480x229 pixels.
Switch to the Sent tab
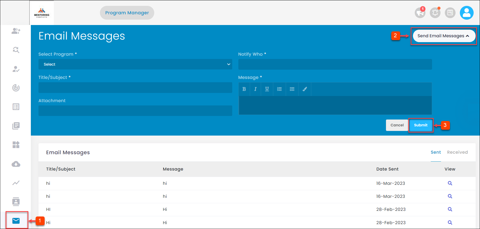(x=436, y=152)
